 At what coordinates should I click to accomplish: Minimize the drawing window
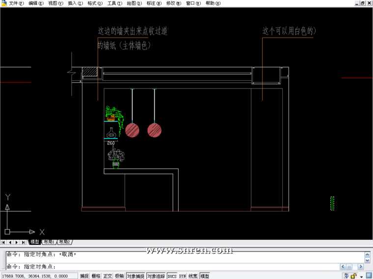point(357,3)
